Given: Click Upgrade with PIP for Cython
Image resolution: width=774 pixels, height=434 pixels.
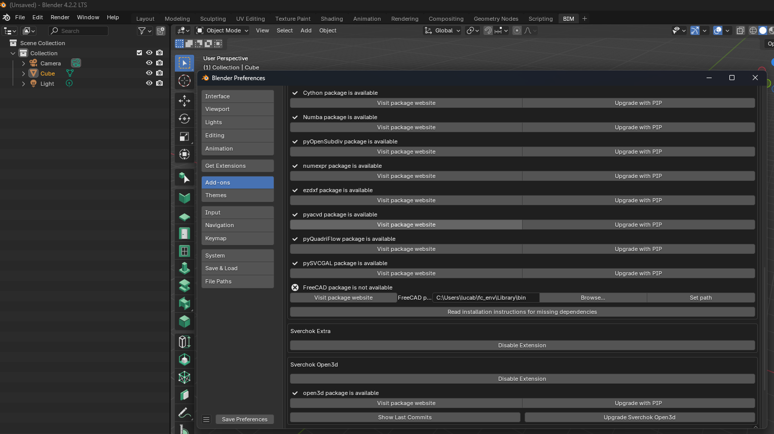Looking at the screenshot, I should tap(639, 103).
